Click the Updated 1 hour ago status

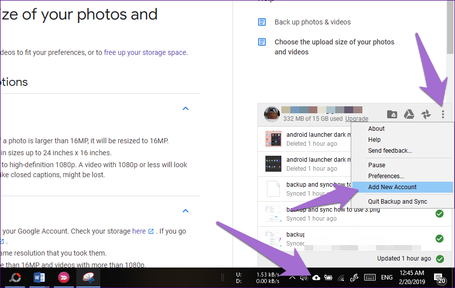[x=404, y=259]
